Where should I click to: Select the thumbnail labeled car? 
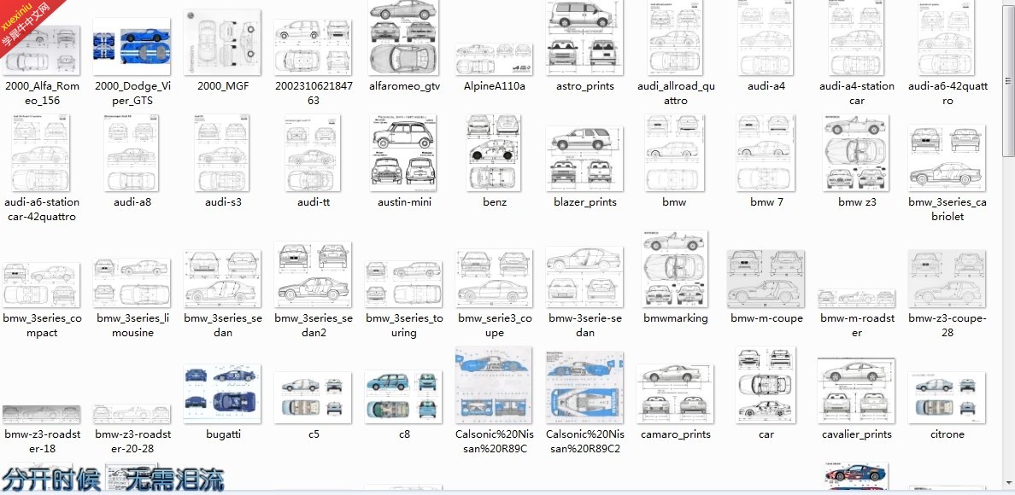click(x=766, y=385)
